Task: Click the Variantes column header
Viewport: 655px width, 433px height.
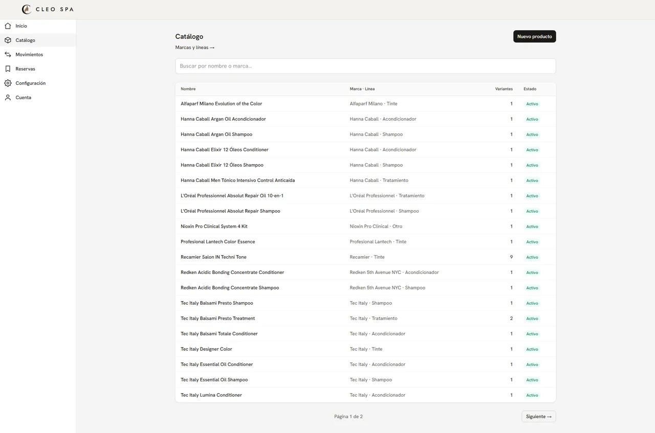Action: tap(504, 89)
